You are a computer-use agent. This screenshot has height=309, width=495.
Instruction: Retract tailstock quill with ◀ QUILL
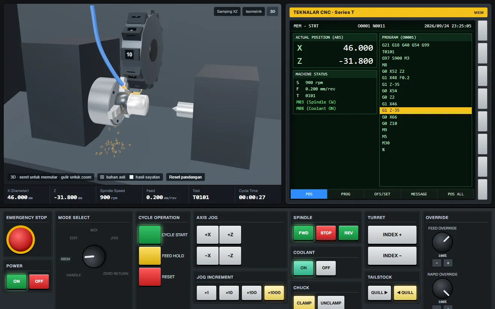[x=405, y=292]
